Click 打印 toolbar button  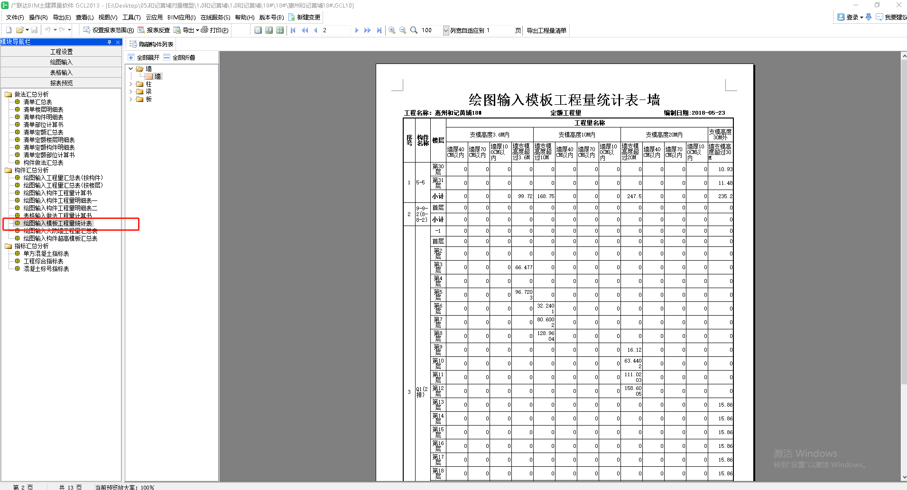pos(214,30)
